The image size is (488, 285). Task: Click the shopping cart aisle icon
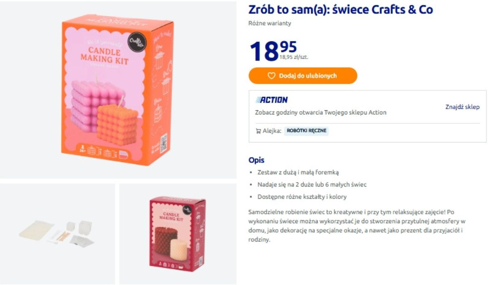(258, 131)
